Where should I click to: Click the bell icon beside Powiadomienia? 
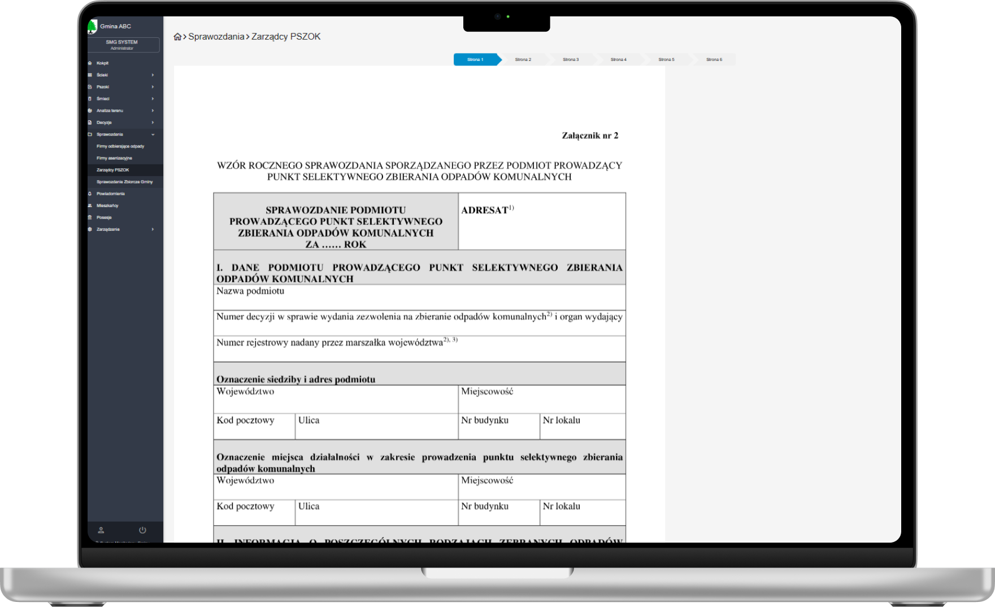point(90,194)
